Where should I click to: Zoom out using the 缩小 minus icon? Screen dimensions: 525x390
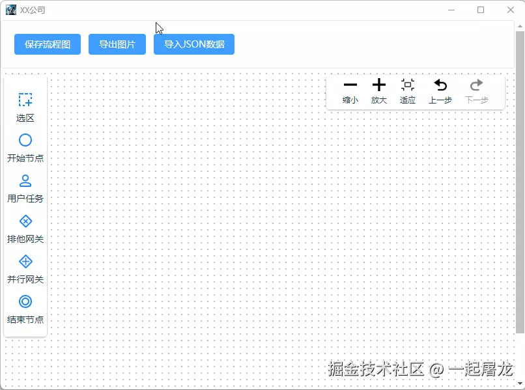[x=350, y=85]
